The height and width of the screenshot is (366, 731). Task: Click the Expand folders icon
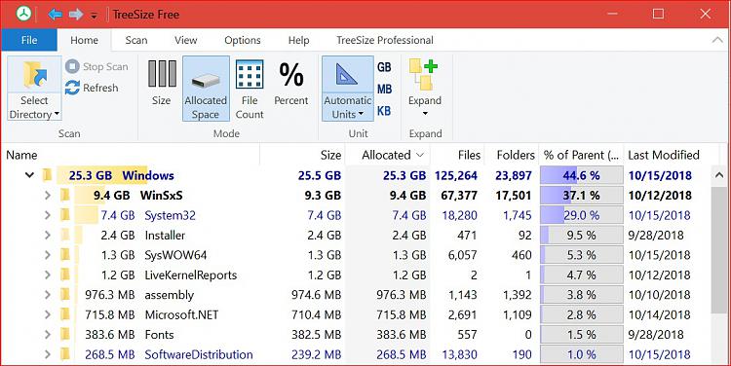click(423, 74)
